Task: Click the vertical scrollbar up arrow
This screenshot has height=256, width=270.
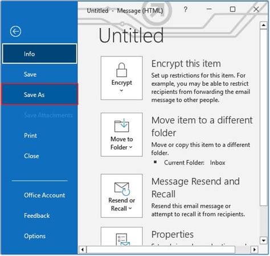Action: pyautogui.click(x=264, y=25)
